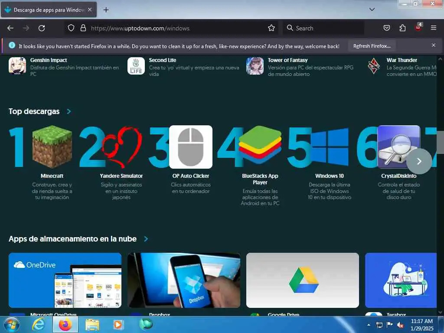Image resolution: width=444 pixels, height=333 pixels.
Task: Expand Apps de almacenamiento en la nube chevron
Action: coord(146,239)
